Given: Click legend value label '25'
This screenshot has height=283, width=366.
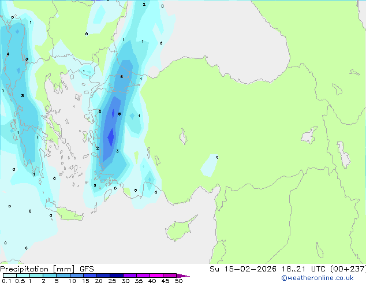Looking at the screenshot, I should (112, 281).
